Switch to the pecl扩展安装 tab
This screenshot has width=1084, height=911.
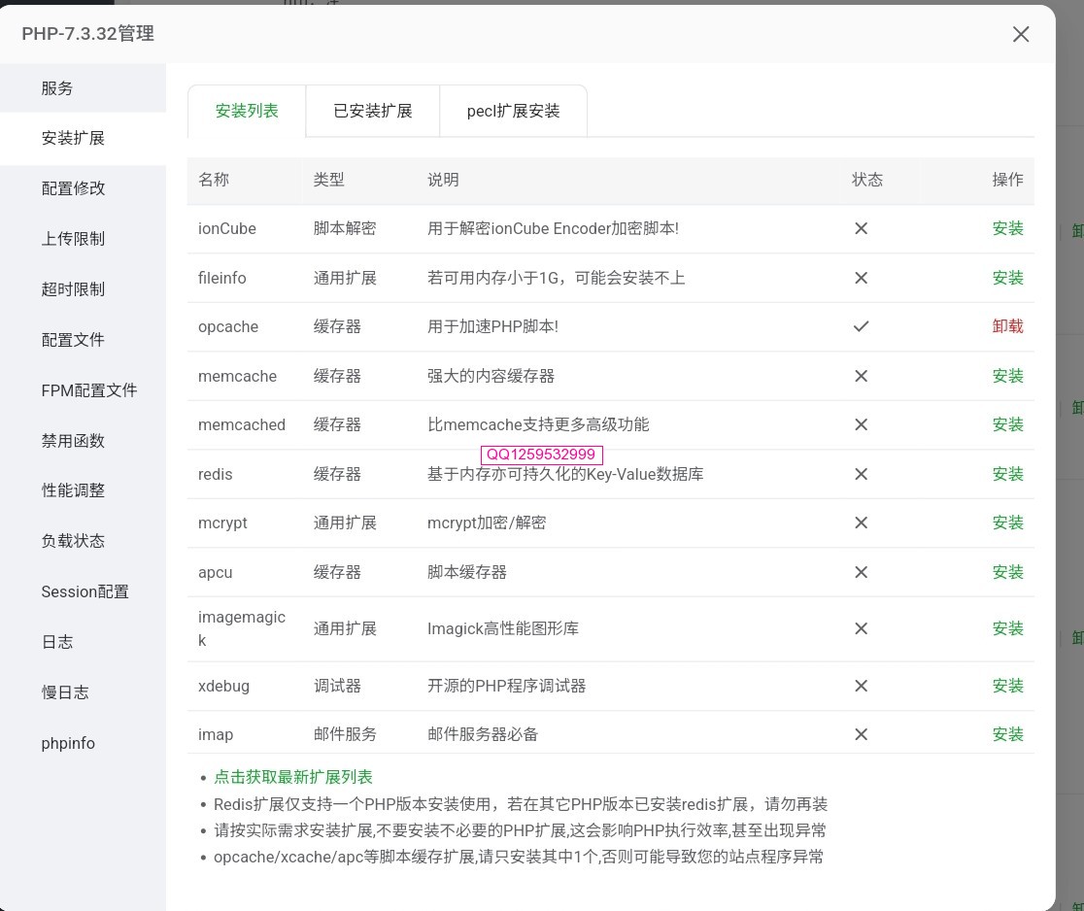513,111
